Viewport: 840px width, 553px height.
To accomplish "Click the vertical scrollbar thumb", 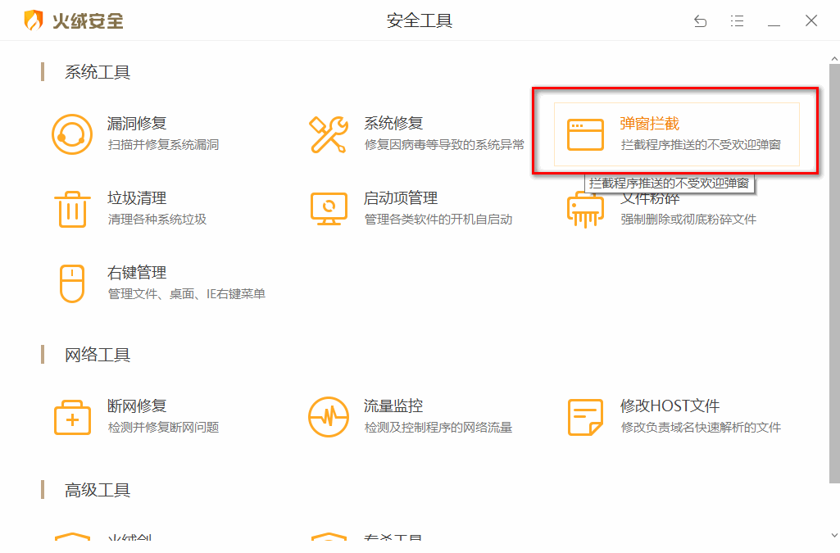I will [834, 273].
